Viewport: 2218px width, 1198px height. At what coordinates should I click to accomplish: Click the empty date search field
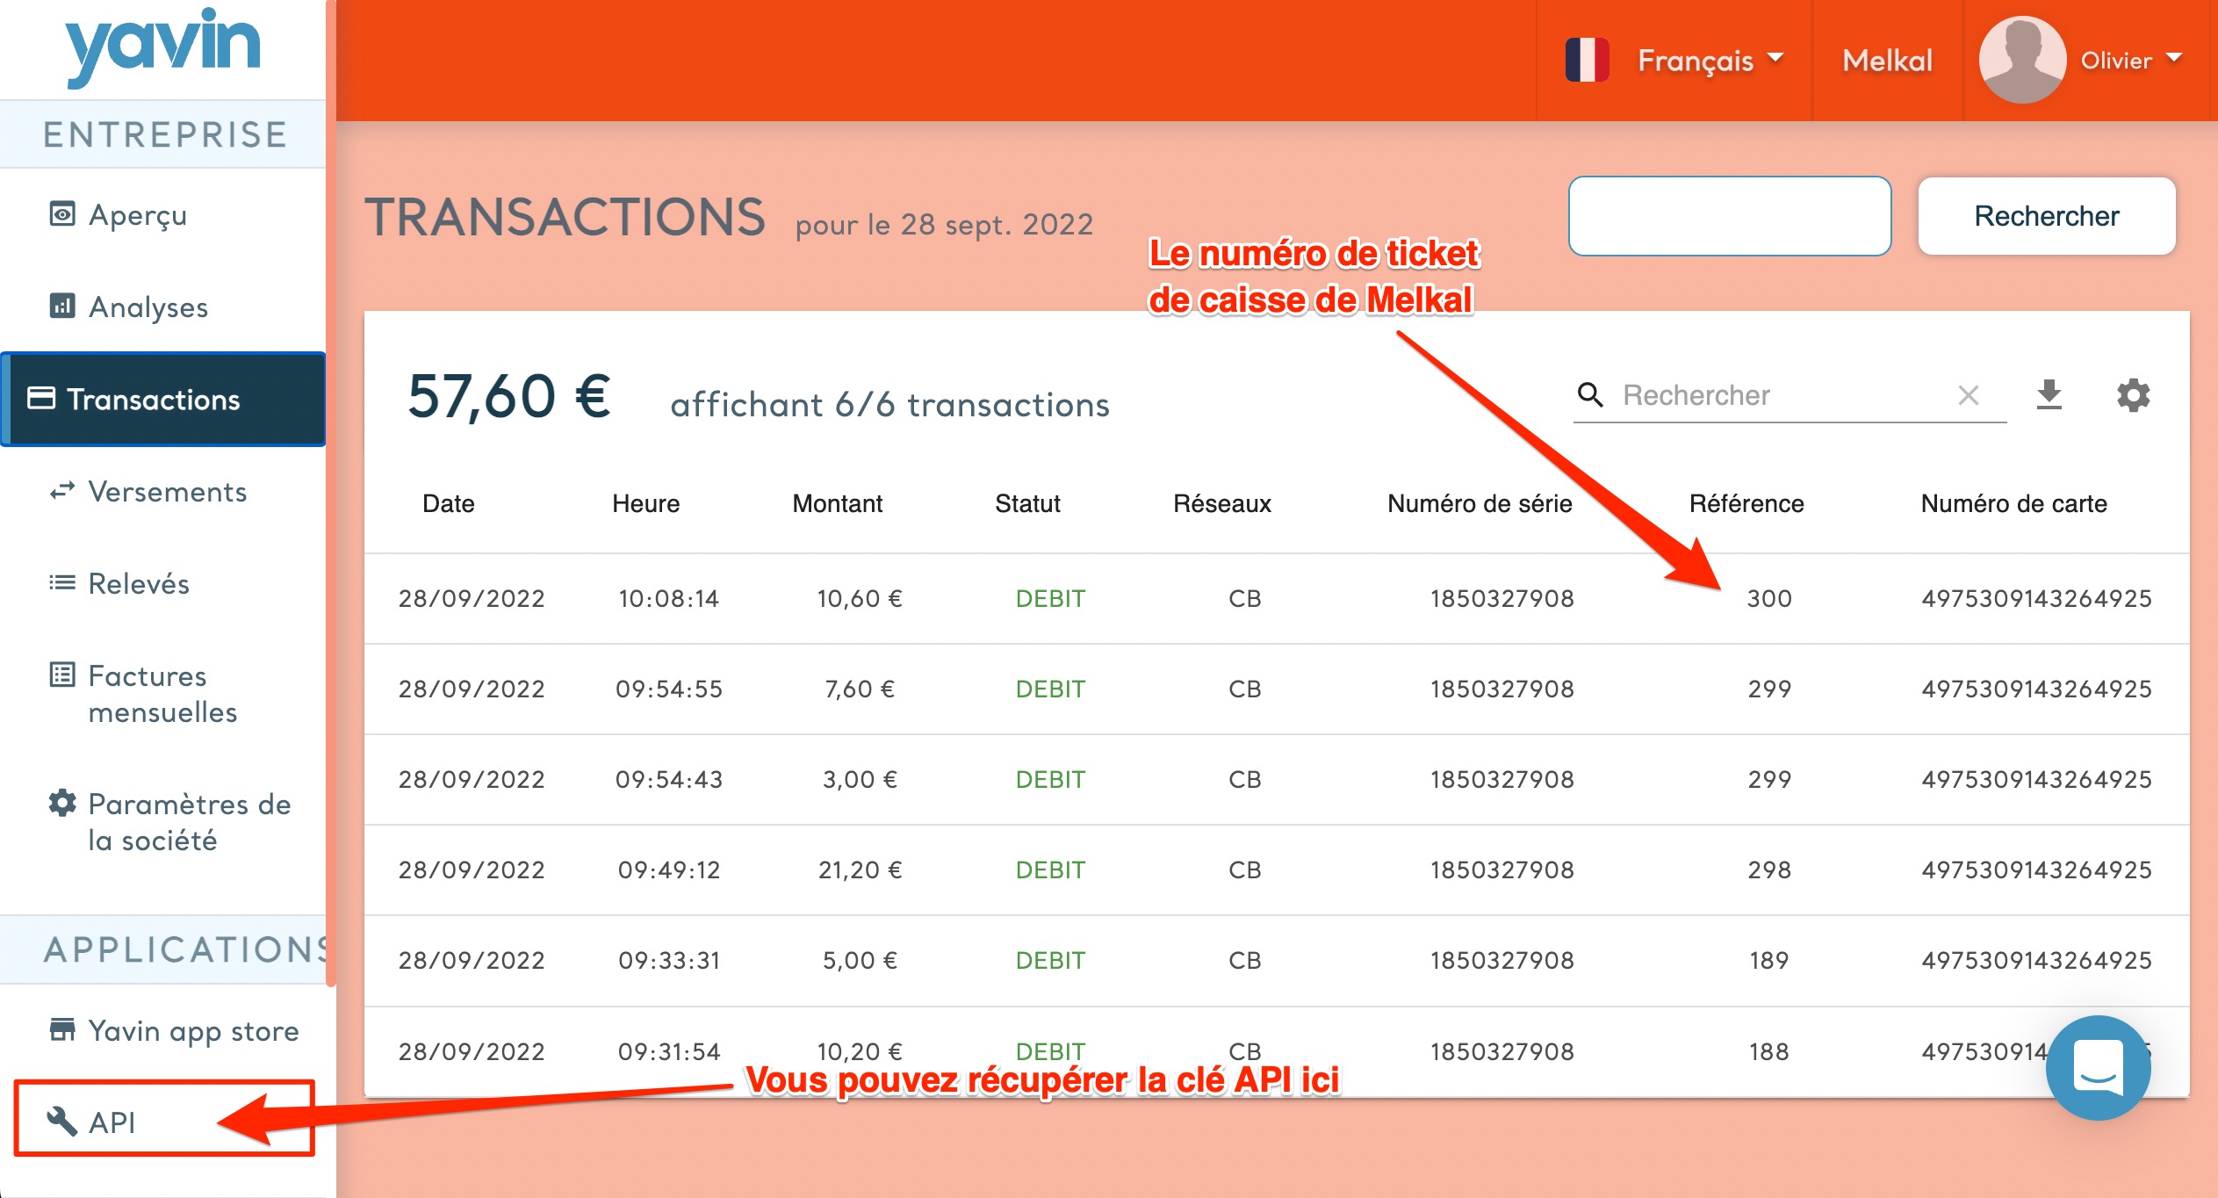click(1729, 216)
